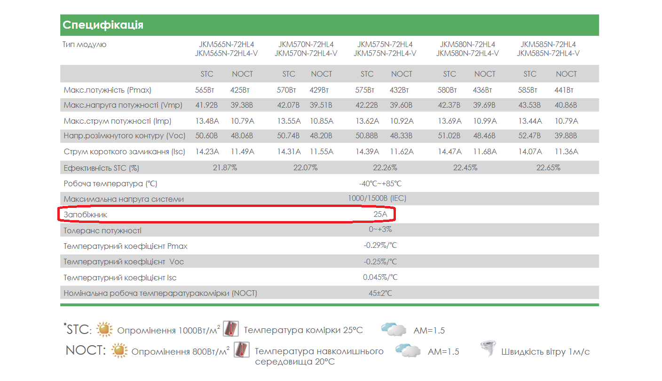Viewport: 662px width, 381px height.
Task: Select the JKM585N-72HL4 module column header
Action: click(x=548, y=49)
